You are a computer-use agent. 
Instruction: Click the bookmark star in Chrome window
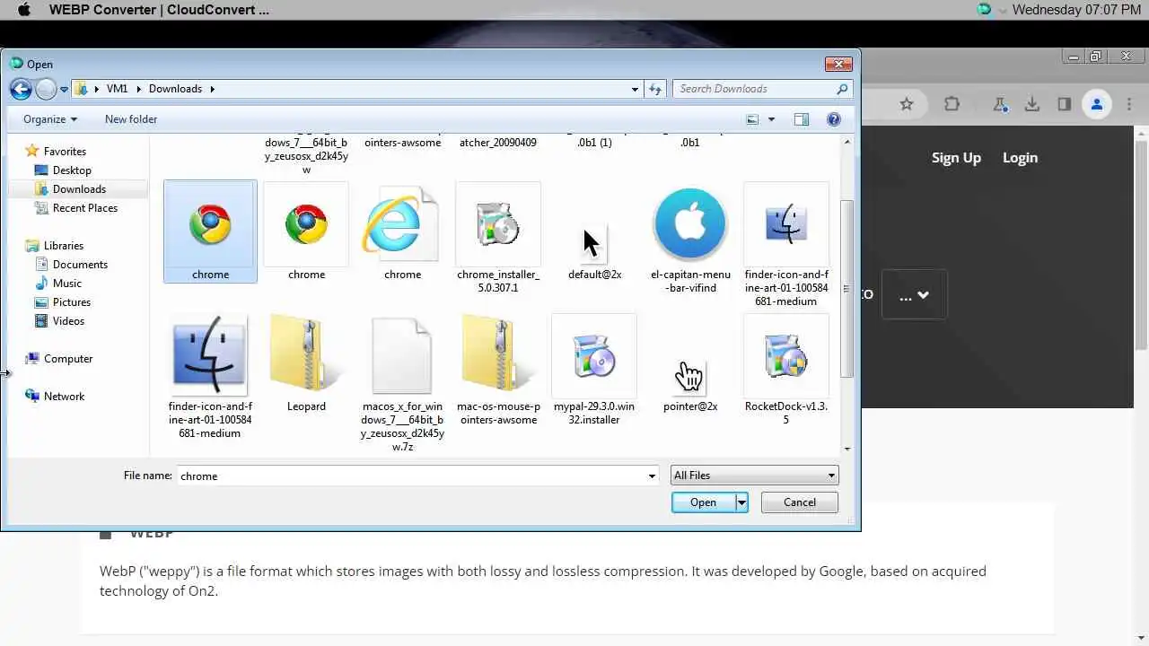click(x=907, y=104)
